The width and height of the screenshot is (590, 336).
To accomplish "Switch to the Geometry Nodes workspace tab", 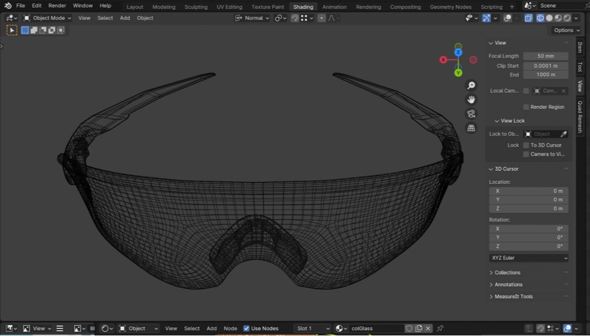I will pyautogui.click(x=450, y=7).
